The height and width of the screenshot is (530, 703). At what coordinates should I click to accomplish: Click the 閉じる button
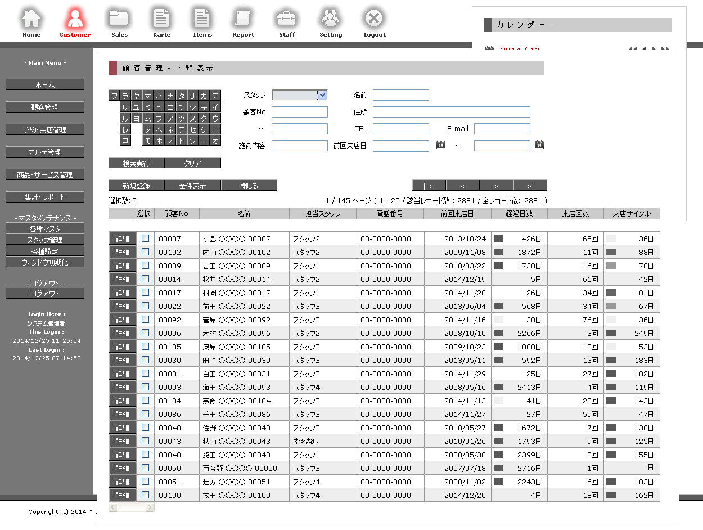click(249, 185)
